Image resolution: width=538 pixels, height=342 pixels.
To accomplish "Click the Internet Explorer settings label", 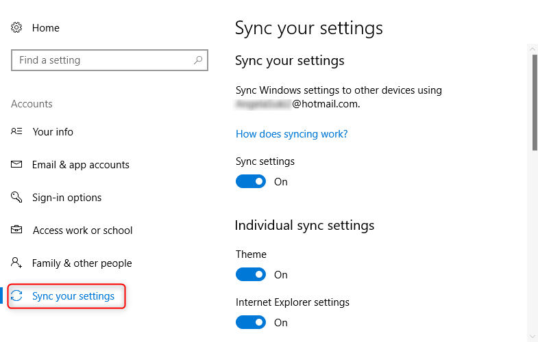I will tap(293, 302).
